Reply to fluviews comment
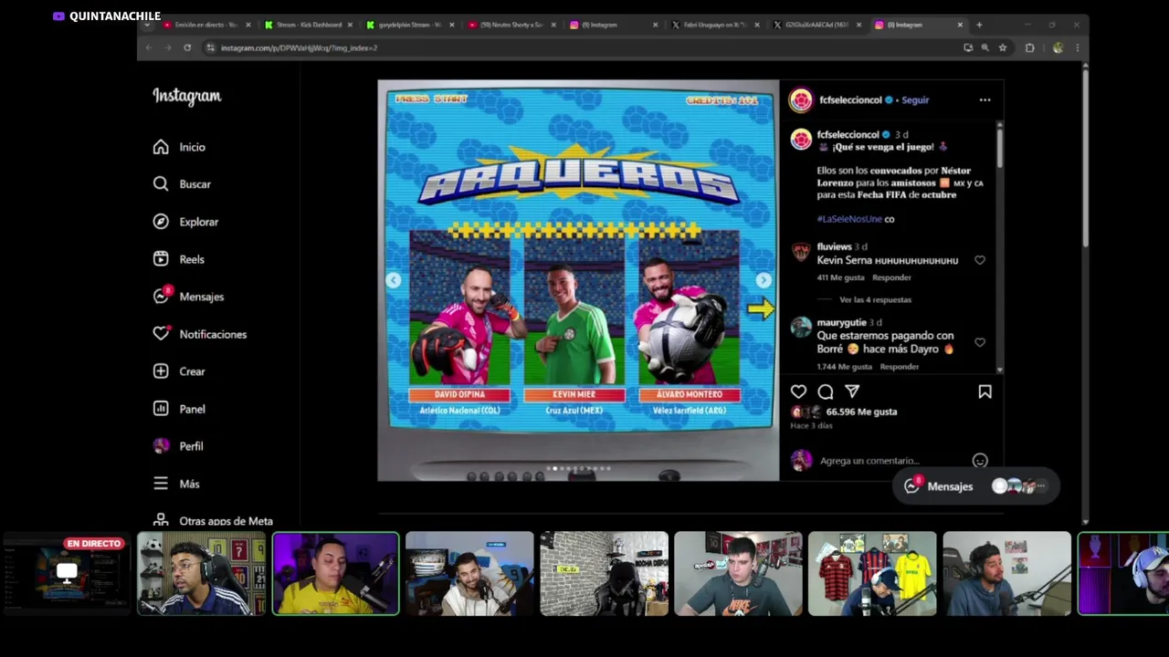1169x657 pixels. click(x=891, y=277)
